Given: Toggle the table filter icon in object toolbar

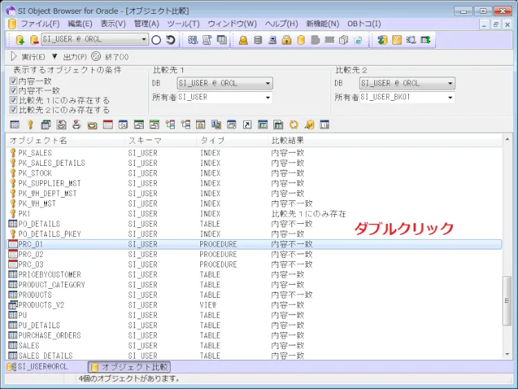Looking at the screenshot, I should pos(15,124).
